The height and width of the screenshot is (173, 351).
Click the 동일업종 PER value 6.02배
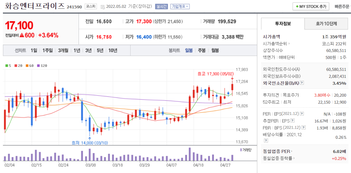click(x=339, y=151)
